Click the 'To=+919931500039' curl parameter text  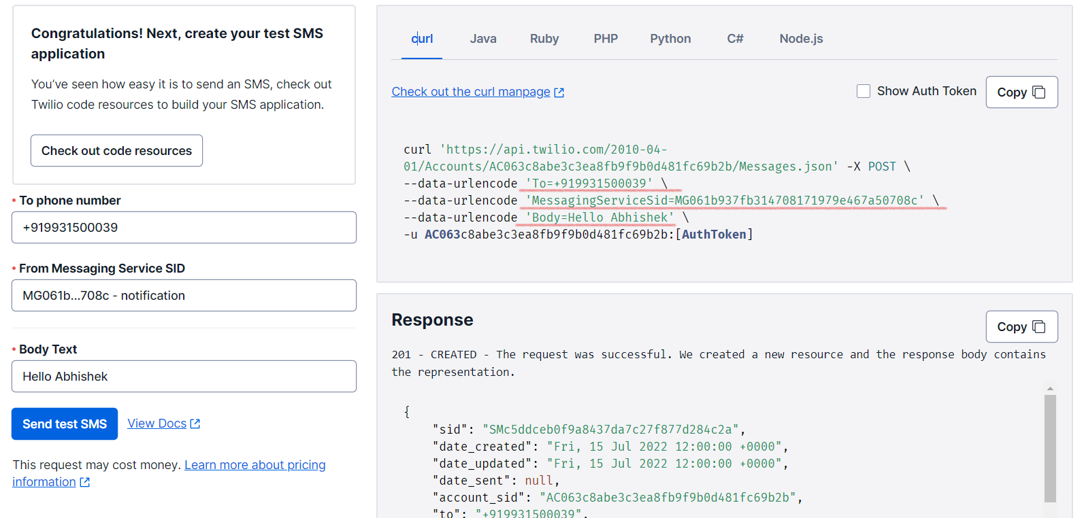pyautogui.click(x=589, y=184)
